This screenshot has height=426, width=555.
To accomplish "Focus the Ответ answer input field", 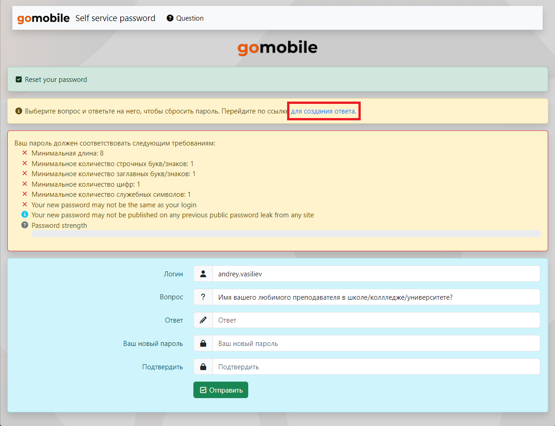I will (x=376, y=320).
